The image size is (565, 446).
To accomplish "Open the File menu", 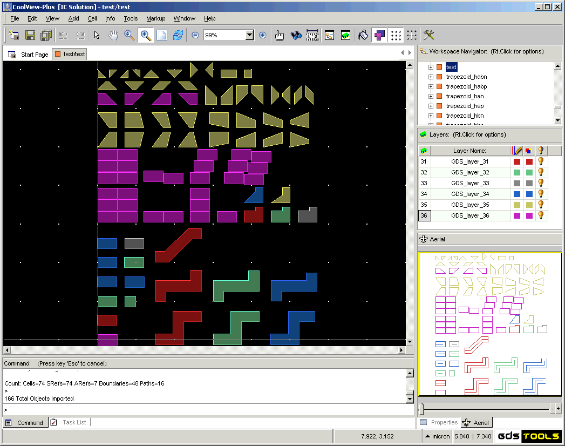I will click(x=15, y=18).
